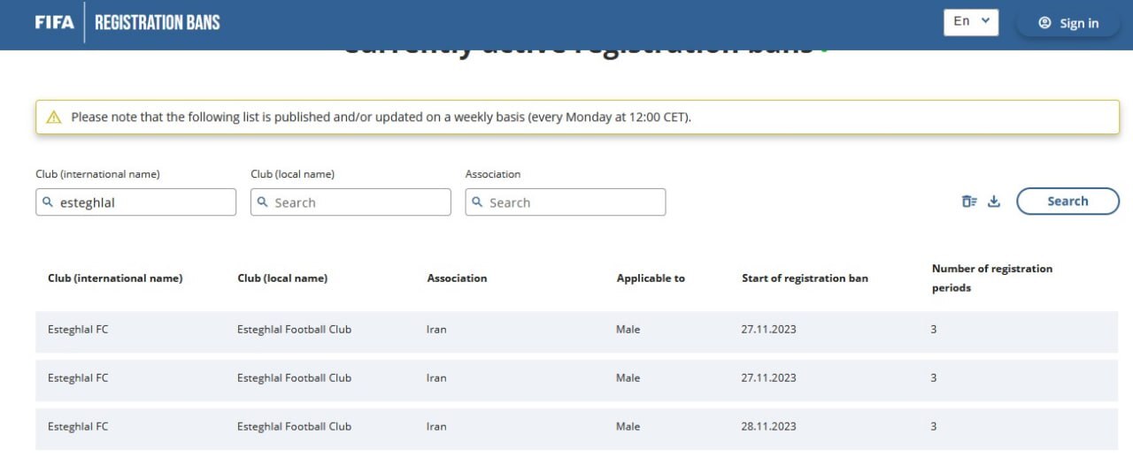Click the magnifier icon in the local name field

[x=263, y=202]
